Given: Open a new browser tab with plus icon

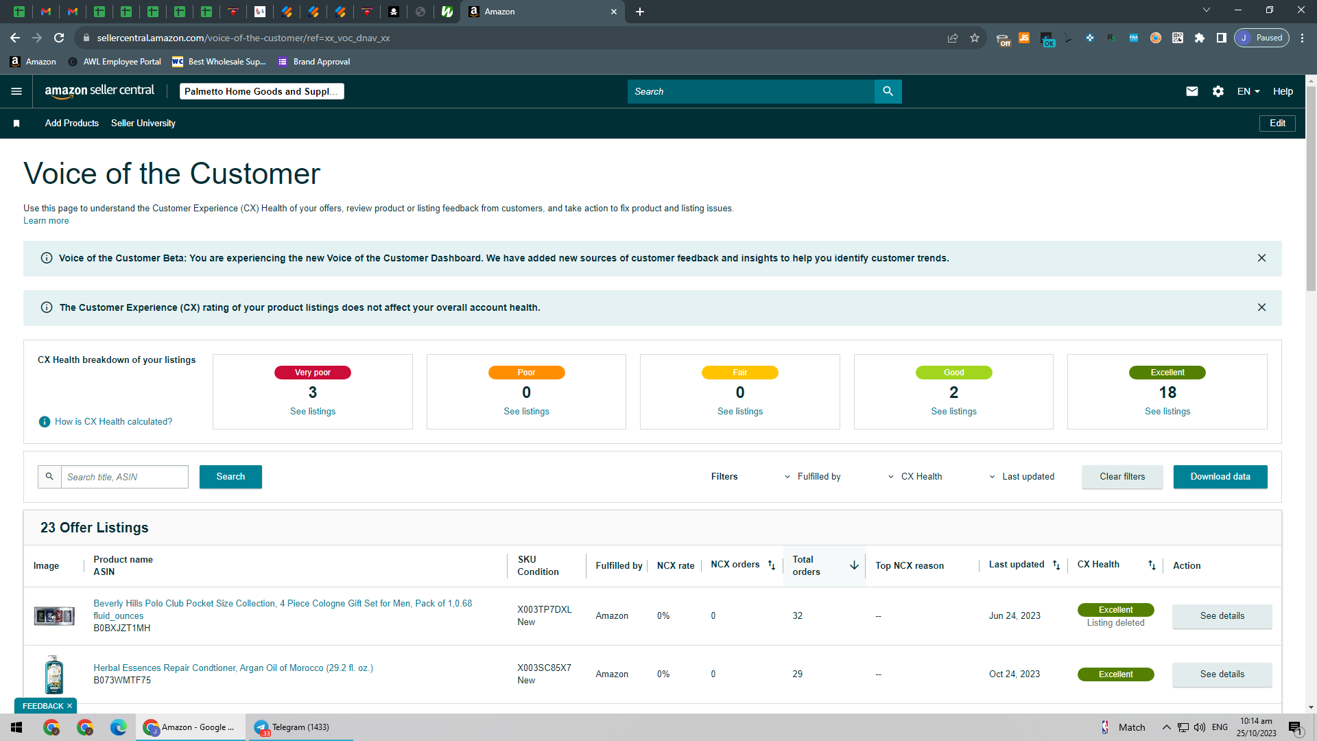Looking at the screenshot, I should click(x=640, y=12).
